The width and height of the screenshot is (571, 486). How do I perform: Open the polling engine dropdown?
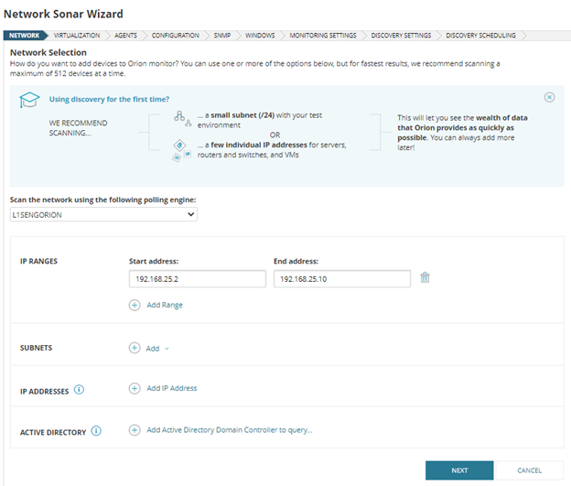pos(103,214)
